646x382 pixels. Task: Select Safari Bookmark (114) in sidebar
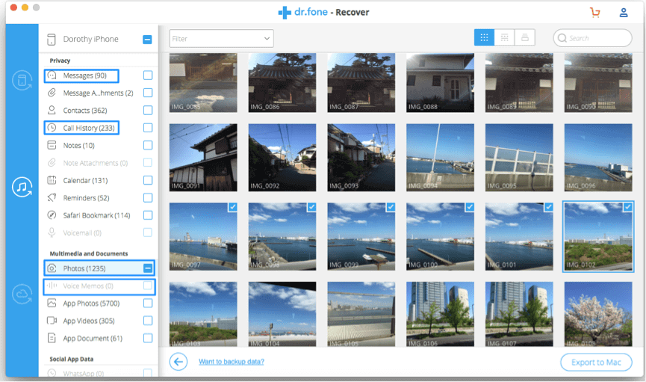[96, 215]
